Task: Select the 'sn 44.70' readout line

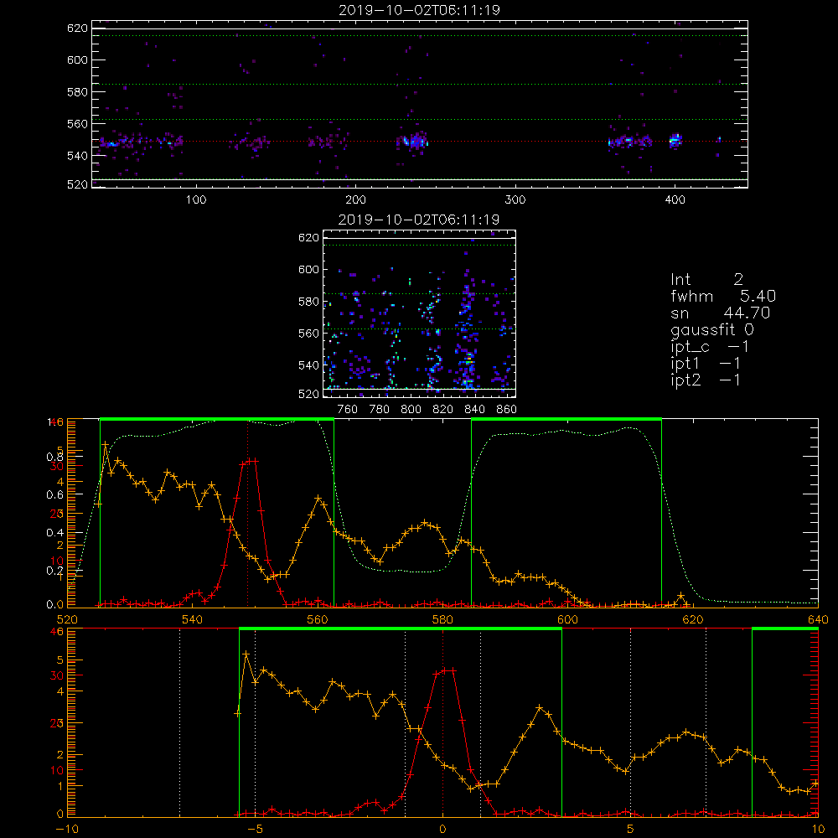Action: 720,313
